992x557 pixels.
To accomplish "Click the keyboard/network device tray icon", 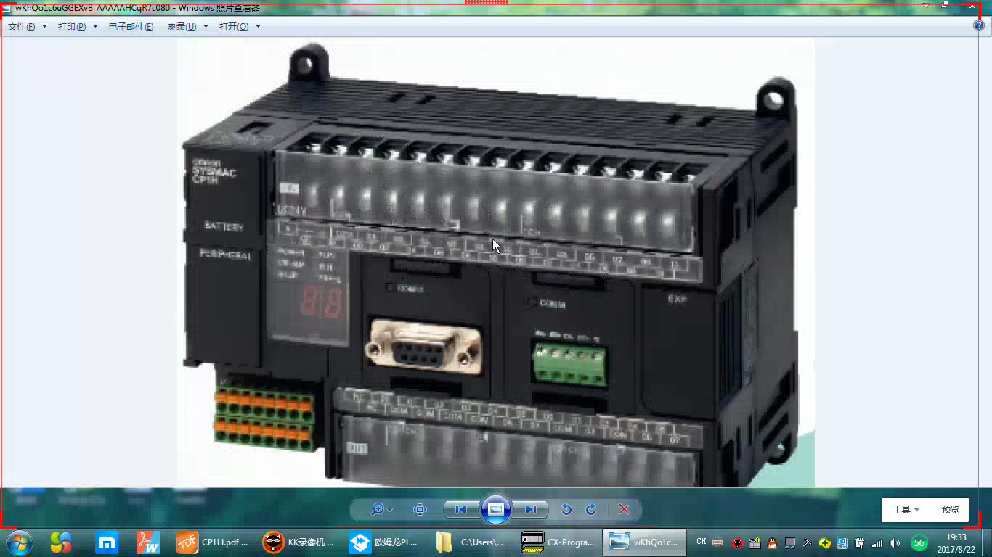I will tap(755, 542).
